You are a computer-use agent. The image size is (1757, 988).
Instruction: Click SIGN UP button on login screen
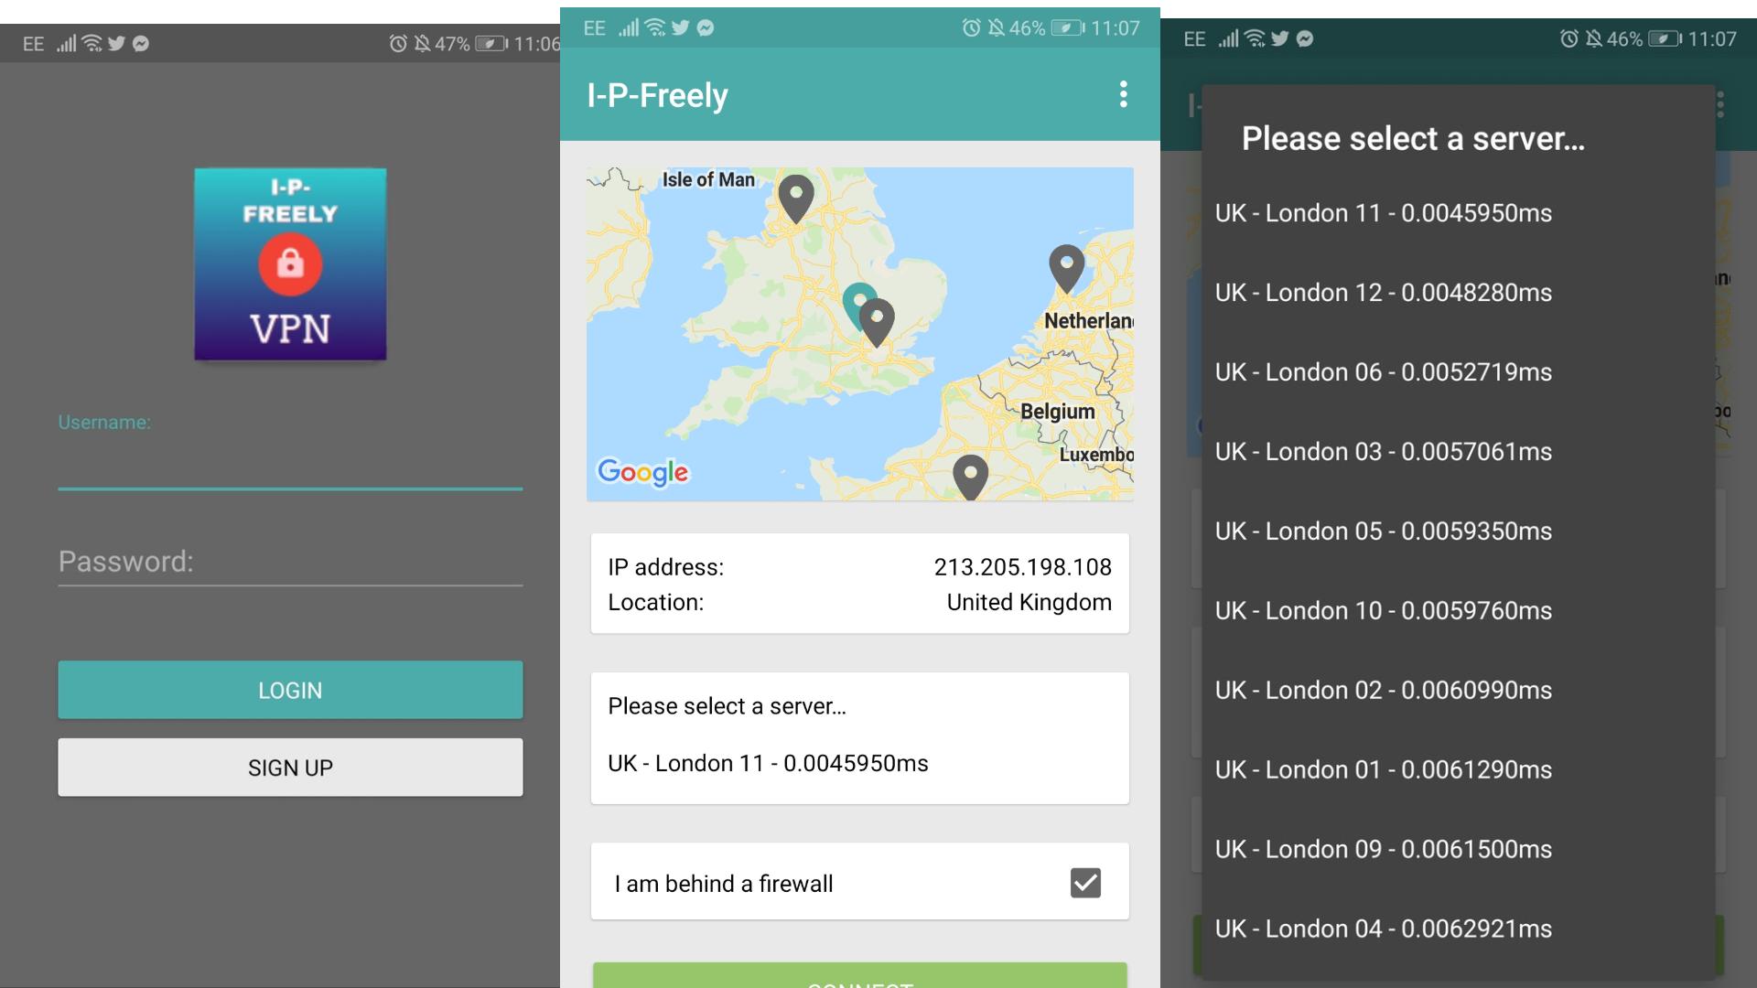point(289,766)
